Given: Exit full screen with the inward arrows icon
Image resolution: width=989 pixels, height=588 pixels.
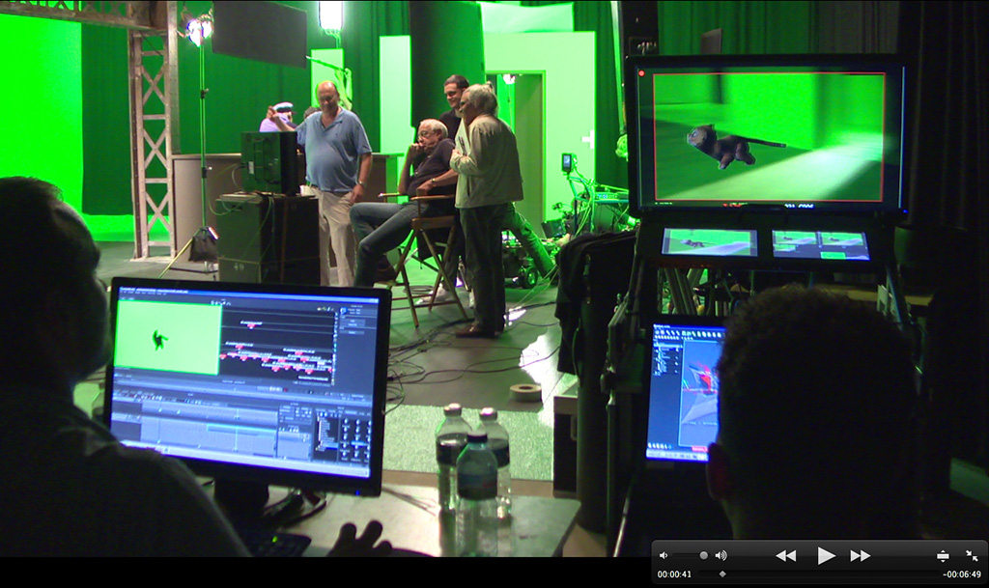Looking at the screenshot, I should click(x=972, y=555).
